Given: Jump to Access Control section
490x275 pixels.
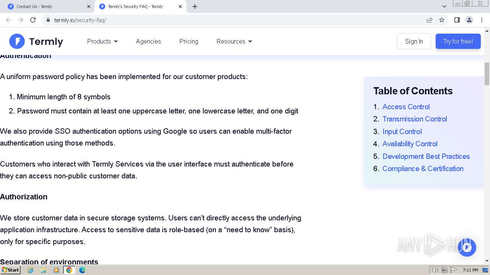Looking at the screenshot, I should (x=406, y=107).
